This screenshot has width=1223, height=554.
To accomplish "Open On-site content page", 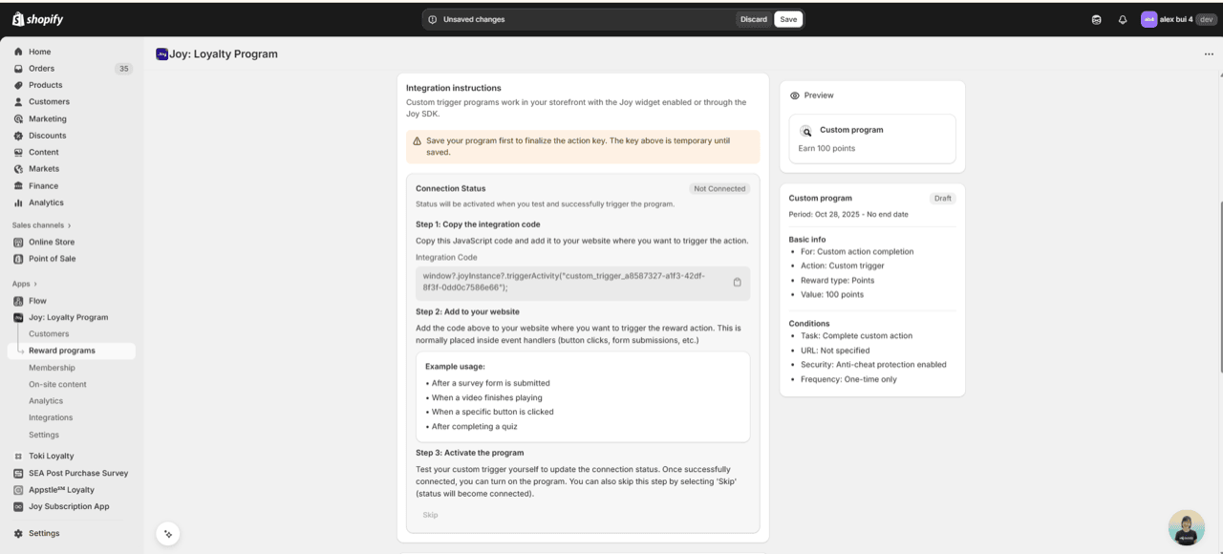I will click(57, 384).
